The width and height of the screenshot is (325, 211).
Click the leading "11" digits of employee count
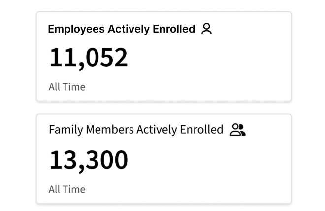62,58
